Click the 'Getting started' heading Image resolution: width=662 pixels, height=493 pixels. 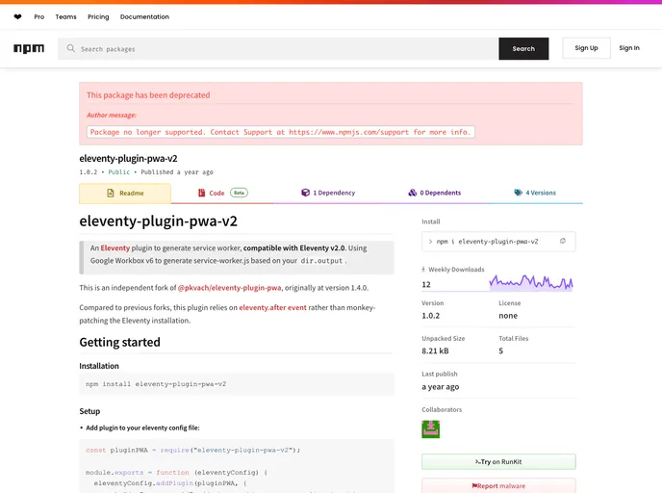point(120,342)
